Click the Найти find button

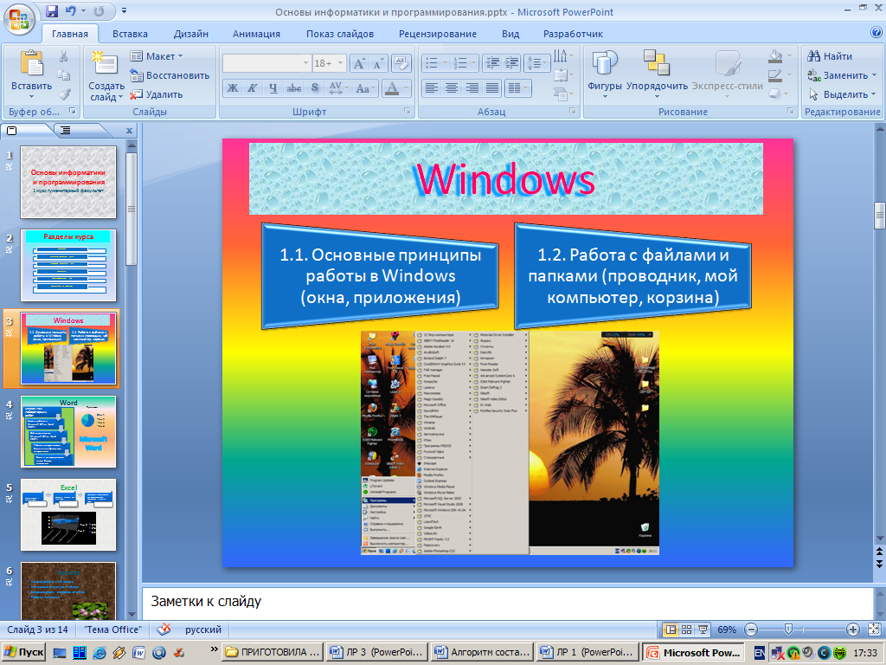click(830, 56)
